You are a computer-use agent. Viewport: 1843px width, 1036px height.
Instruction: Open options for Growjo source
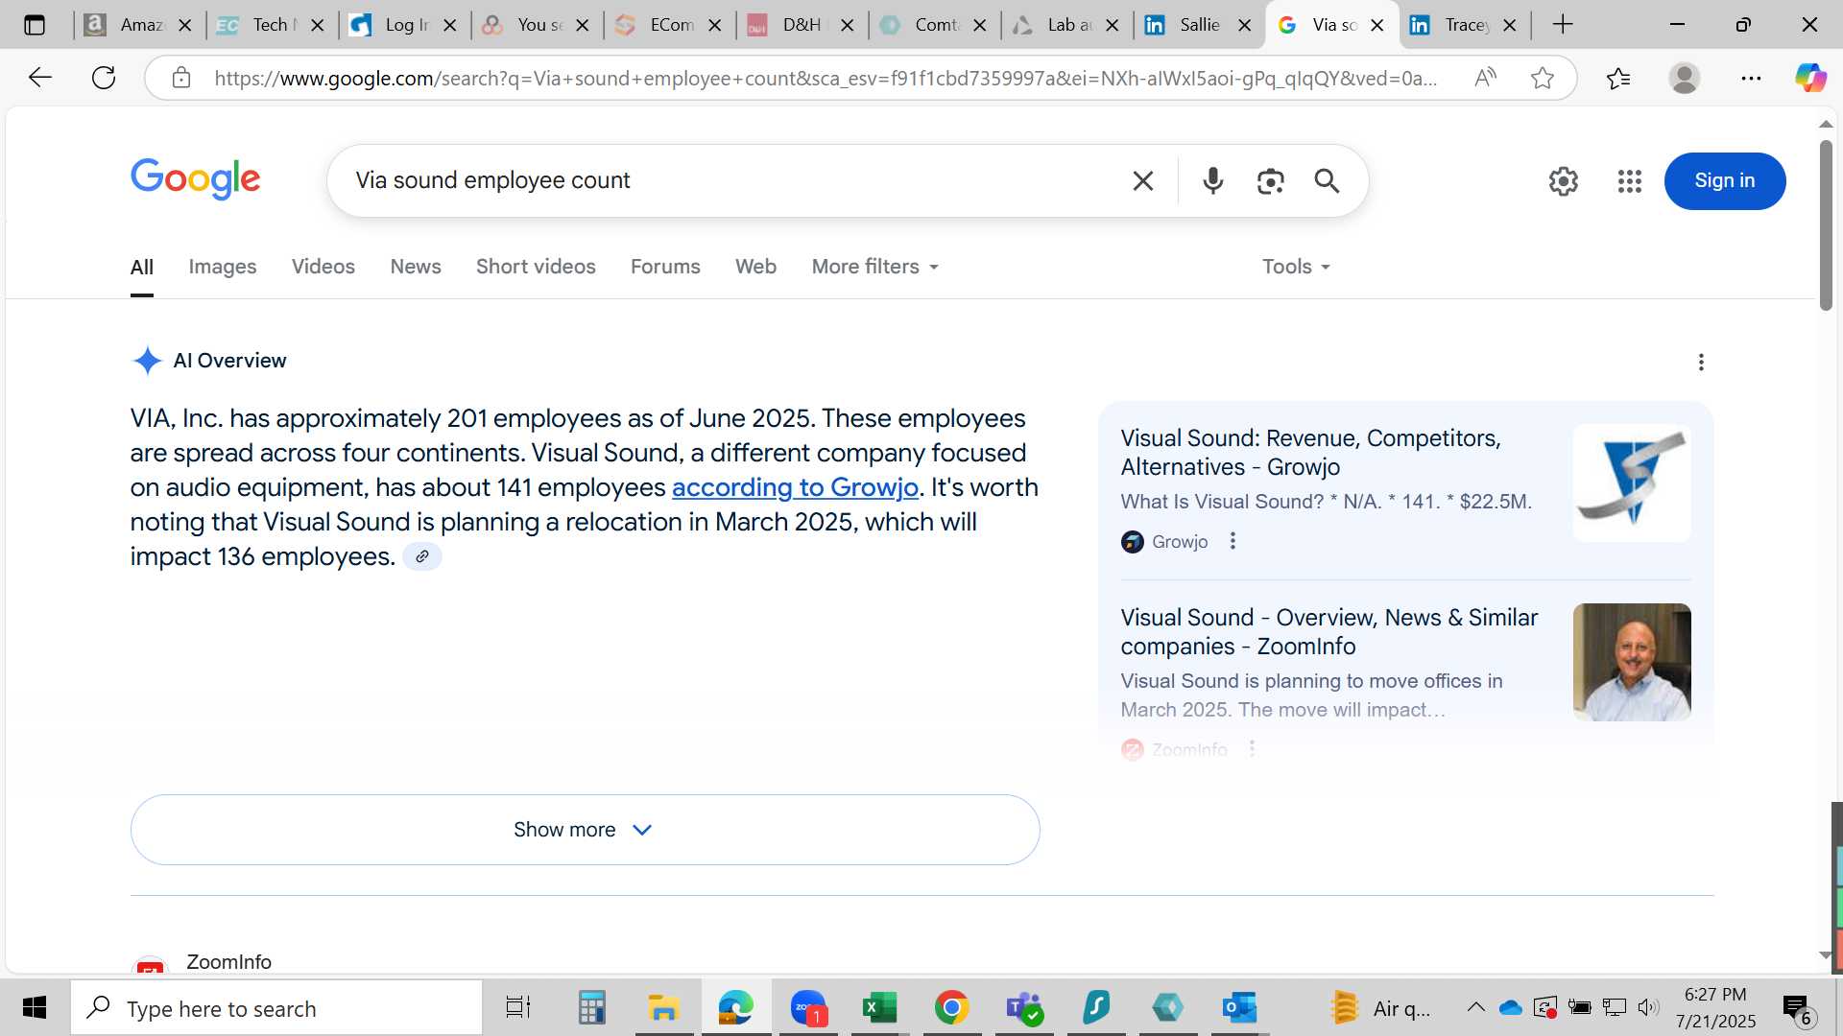click(x=1233, y=541)
